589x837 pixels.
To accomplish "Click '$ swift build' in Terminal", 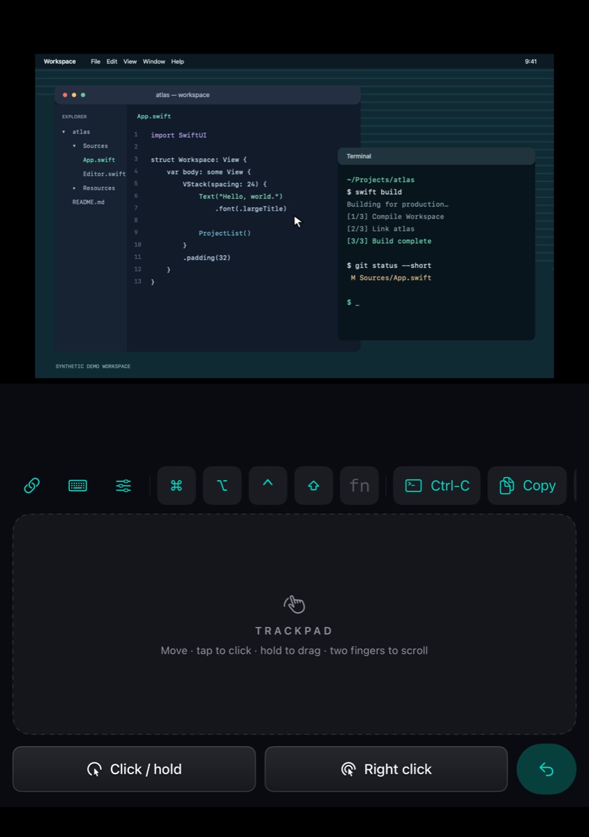I will [374, 192].
